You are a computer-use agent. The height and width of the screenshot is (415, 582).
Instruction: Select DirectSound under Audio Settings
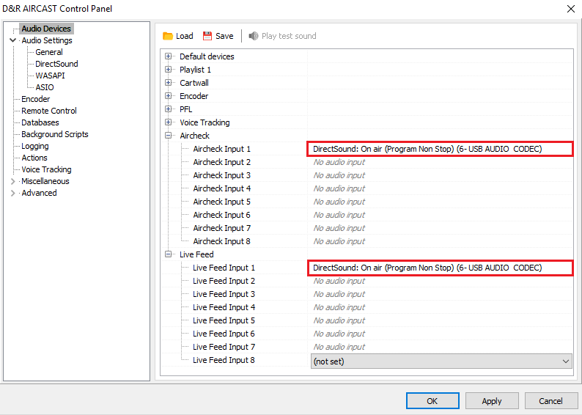click(x=56, y=64)
